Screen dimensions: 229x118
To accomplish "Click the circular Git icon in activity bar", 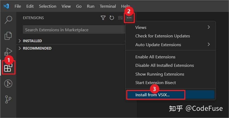I will click(x=8, y=84).
